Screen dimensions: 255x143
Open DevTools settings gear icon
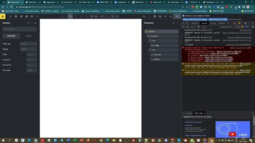(x=245, y=23)
